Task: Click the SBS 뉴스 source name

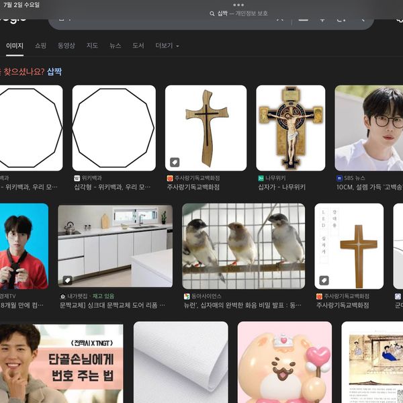Action: click(355, 178)
